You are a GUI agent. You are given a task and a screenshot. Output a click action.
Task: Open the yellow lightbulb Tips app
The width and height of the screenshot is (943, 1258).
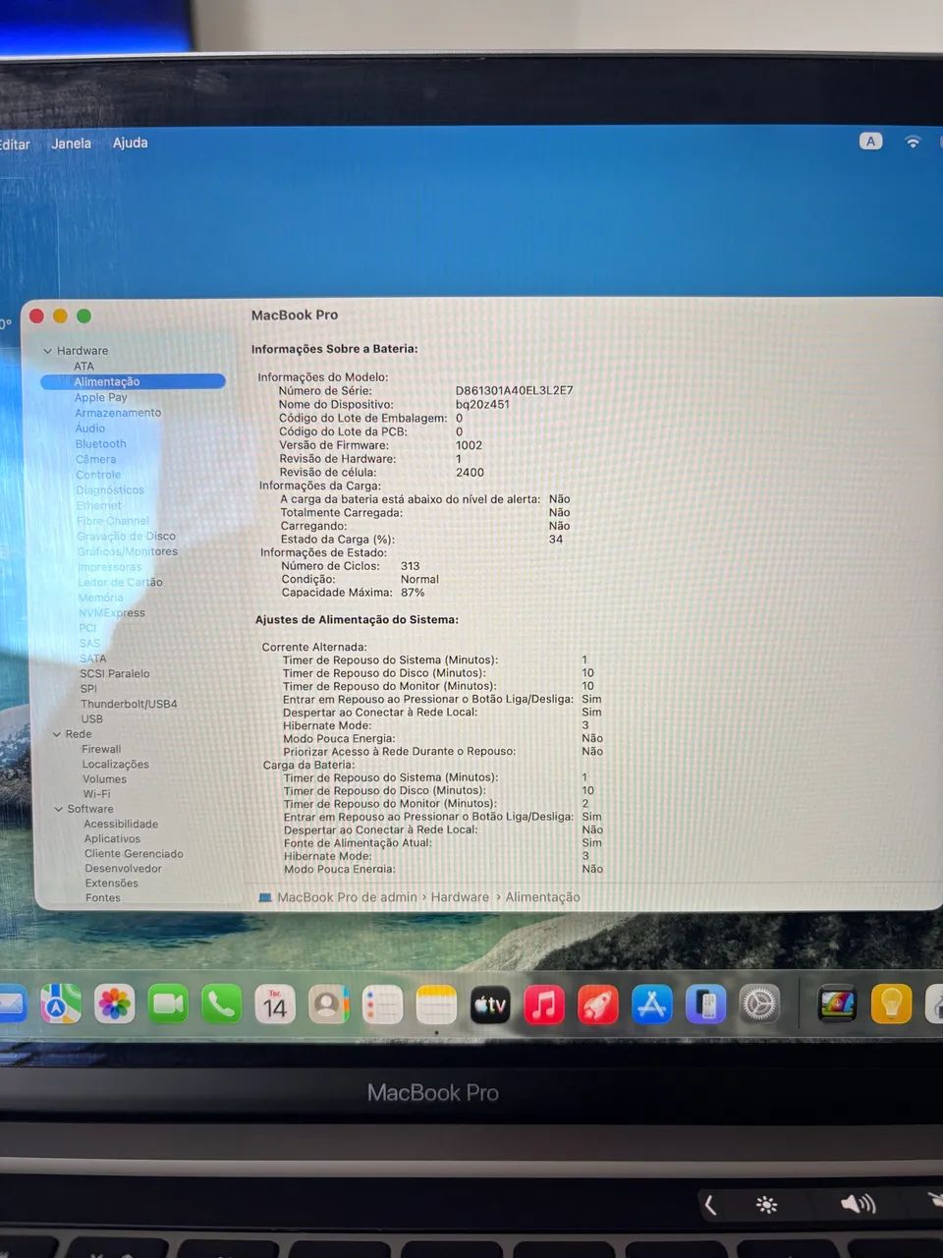pos(891,1004)
